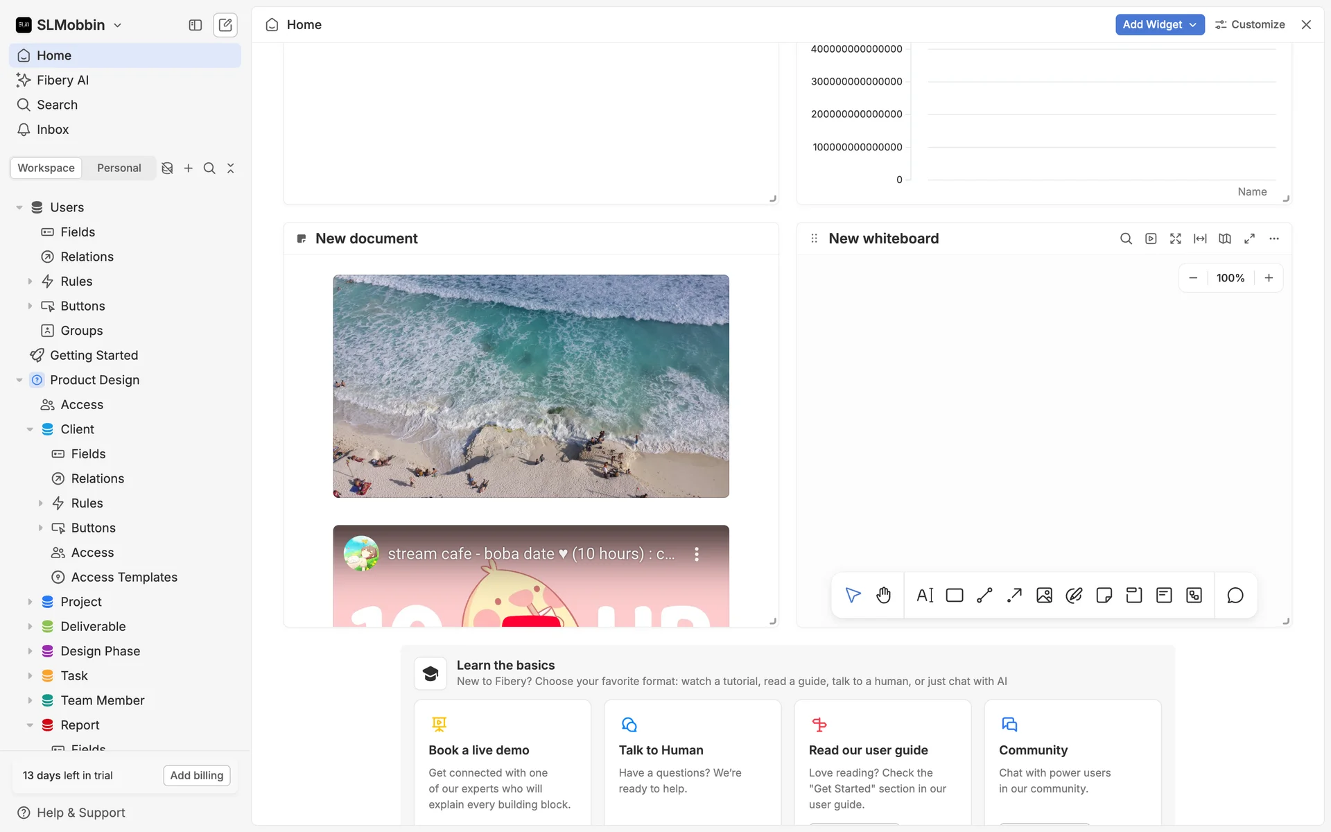Collapse the Users tree node
The image size is (1331, 832).
[x=19, y=207]
